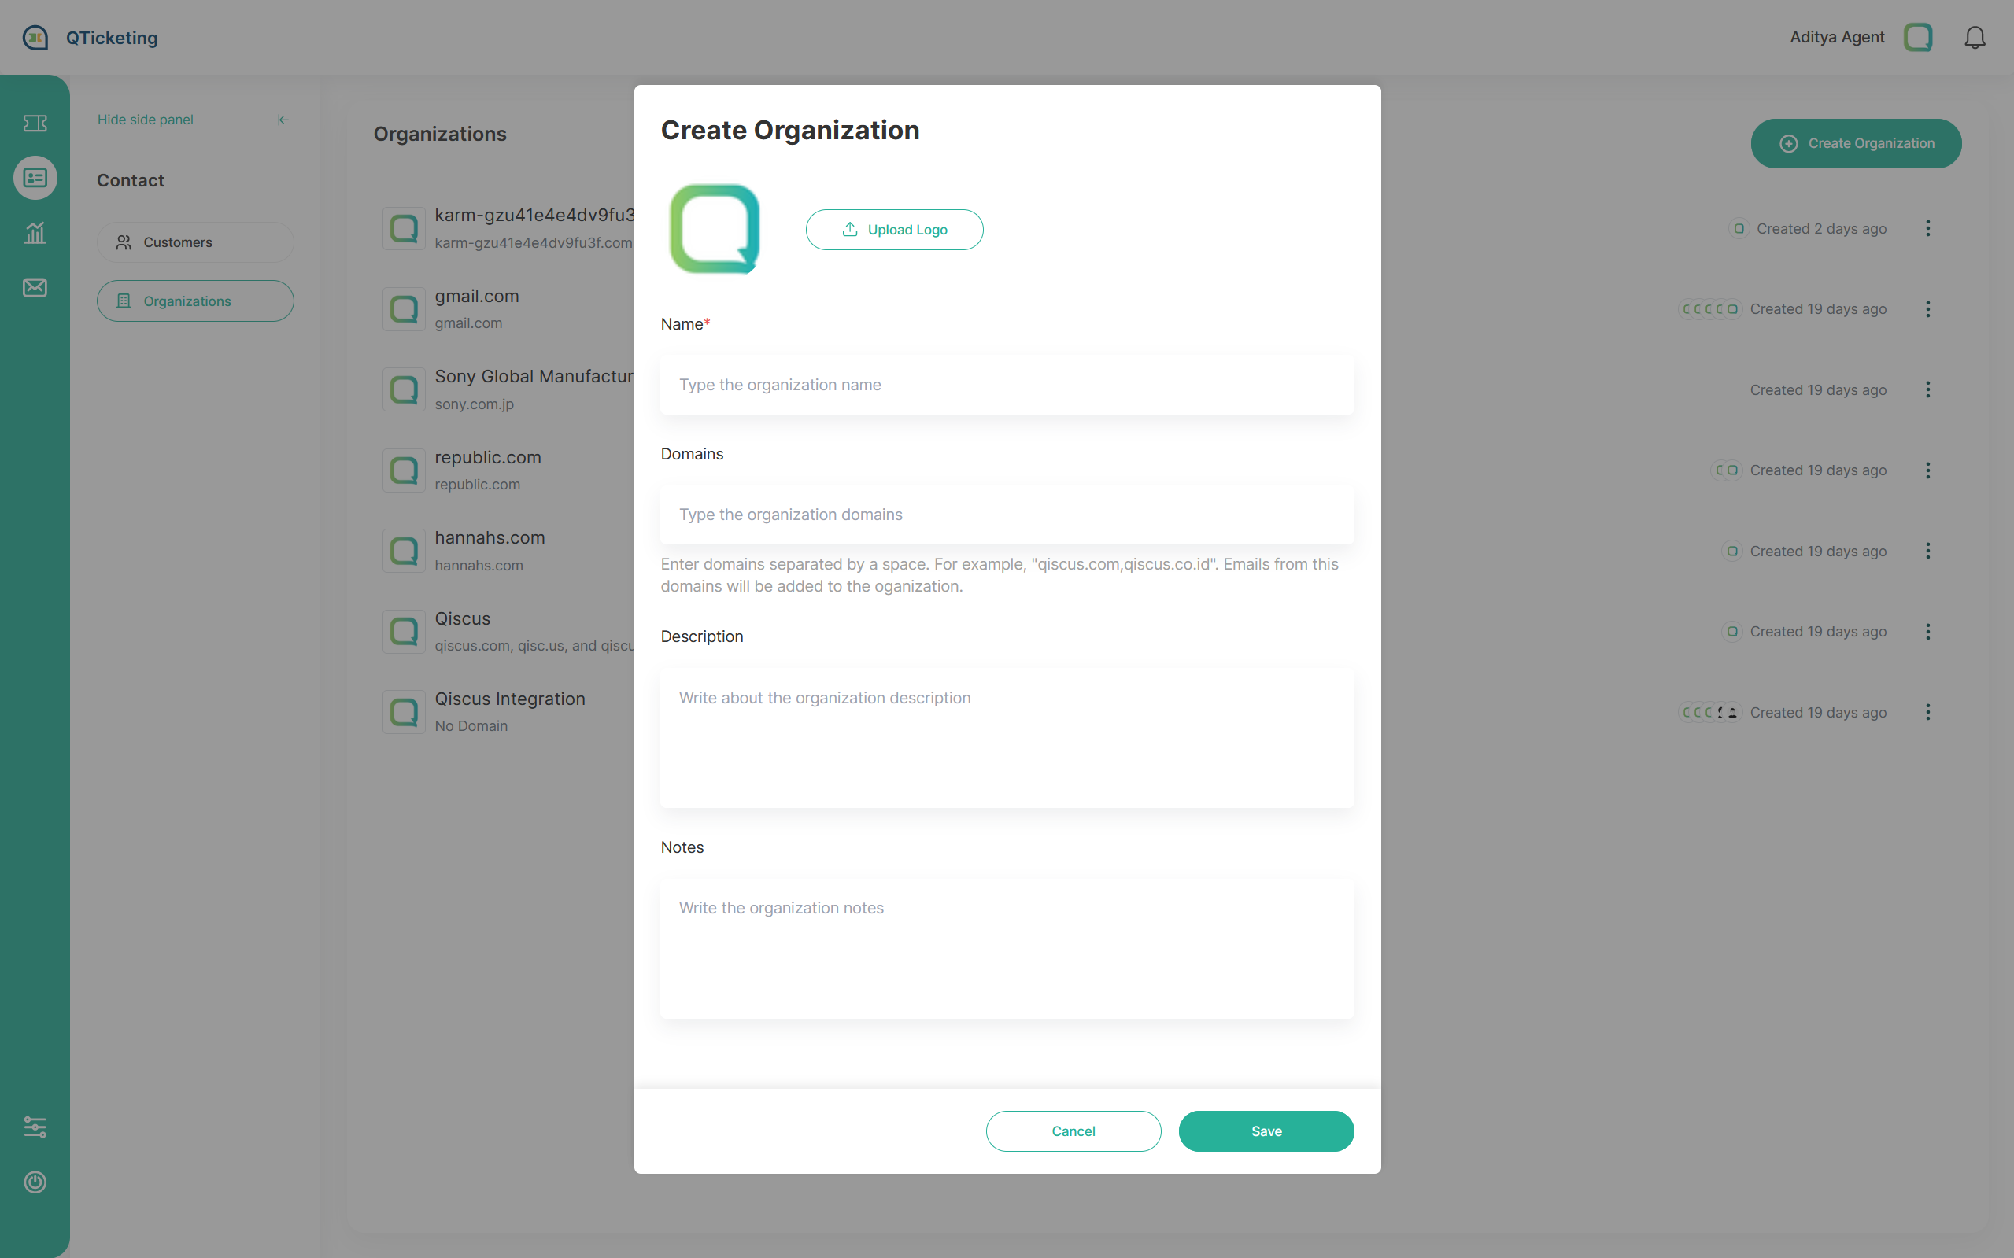Open the notification bell

1975,38
